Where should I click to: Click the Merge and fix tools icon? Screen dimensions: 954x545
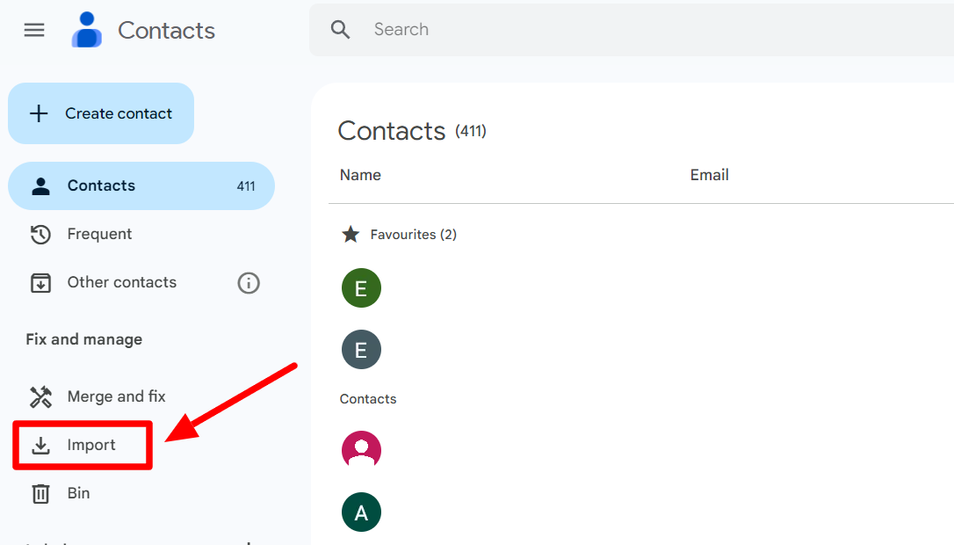click(x=40, y=397)
